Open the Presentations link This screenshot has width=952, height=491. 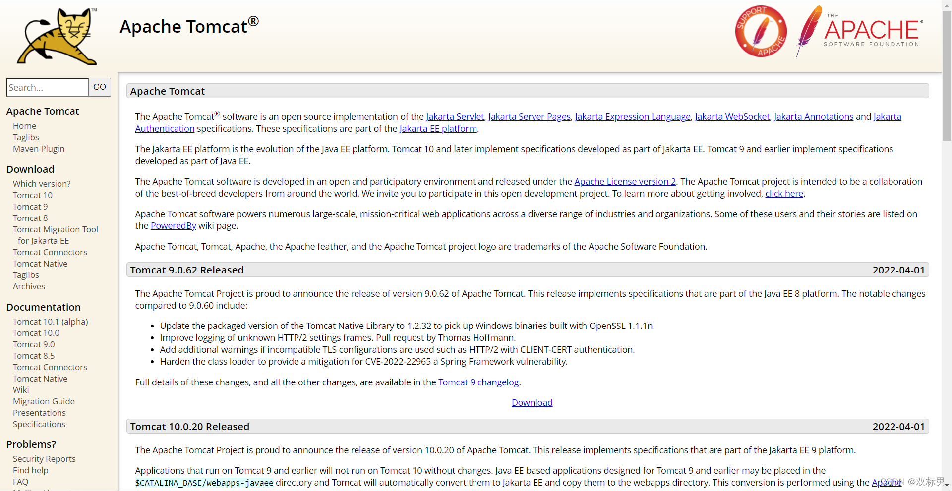pos(39,413)
